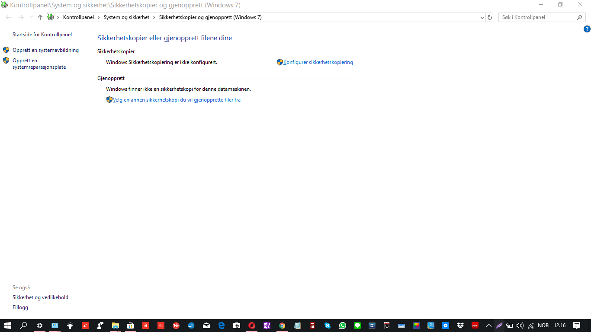Open the Action Center notifications icon
591x332 pixels.
pyautogui.click(x=577, y=326)
